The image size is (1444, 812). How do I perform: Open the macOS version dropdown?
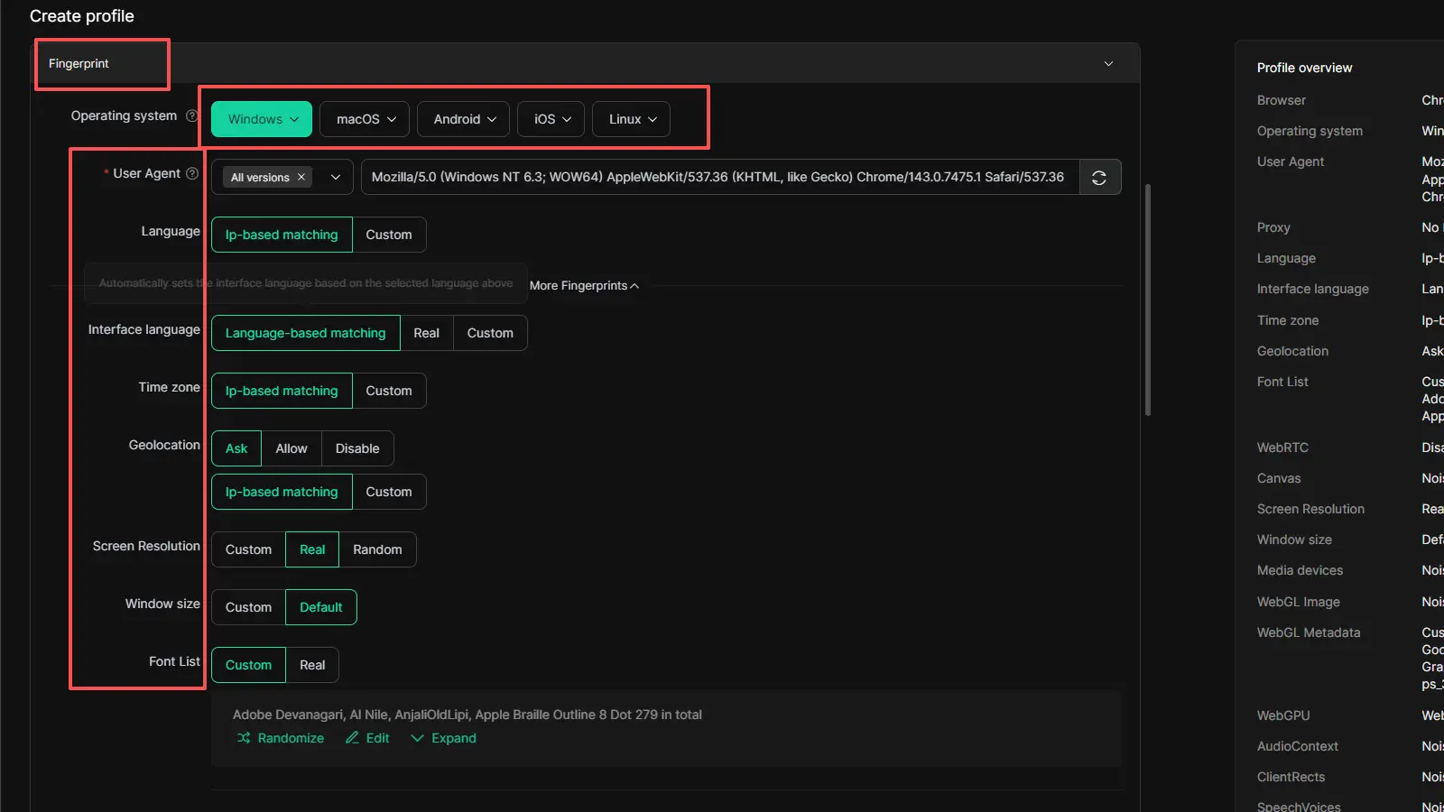coord(392,119)
